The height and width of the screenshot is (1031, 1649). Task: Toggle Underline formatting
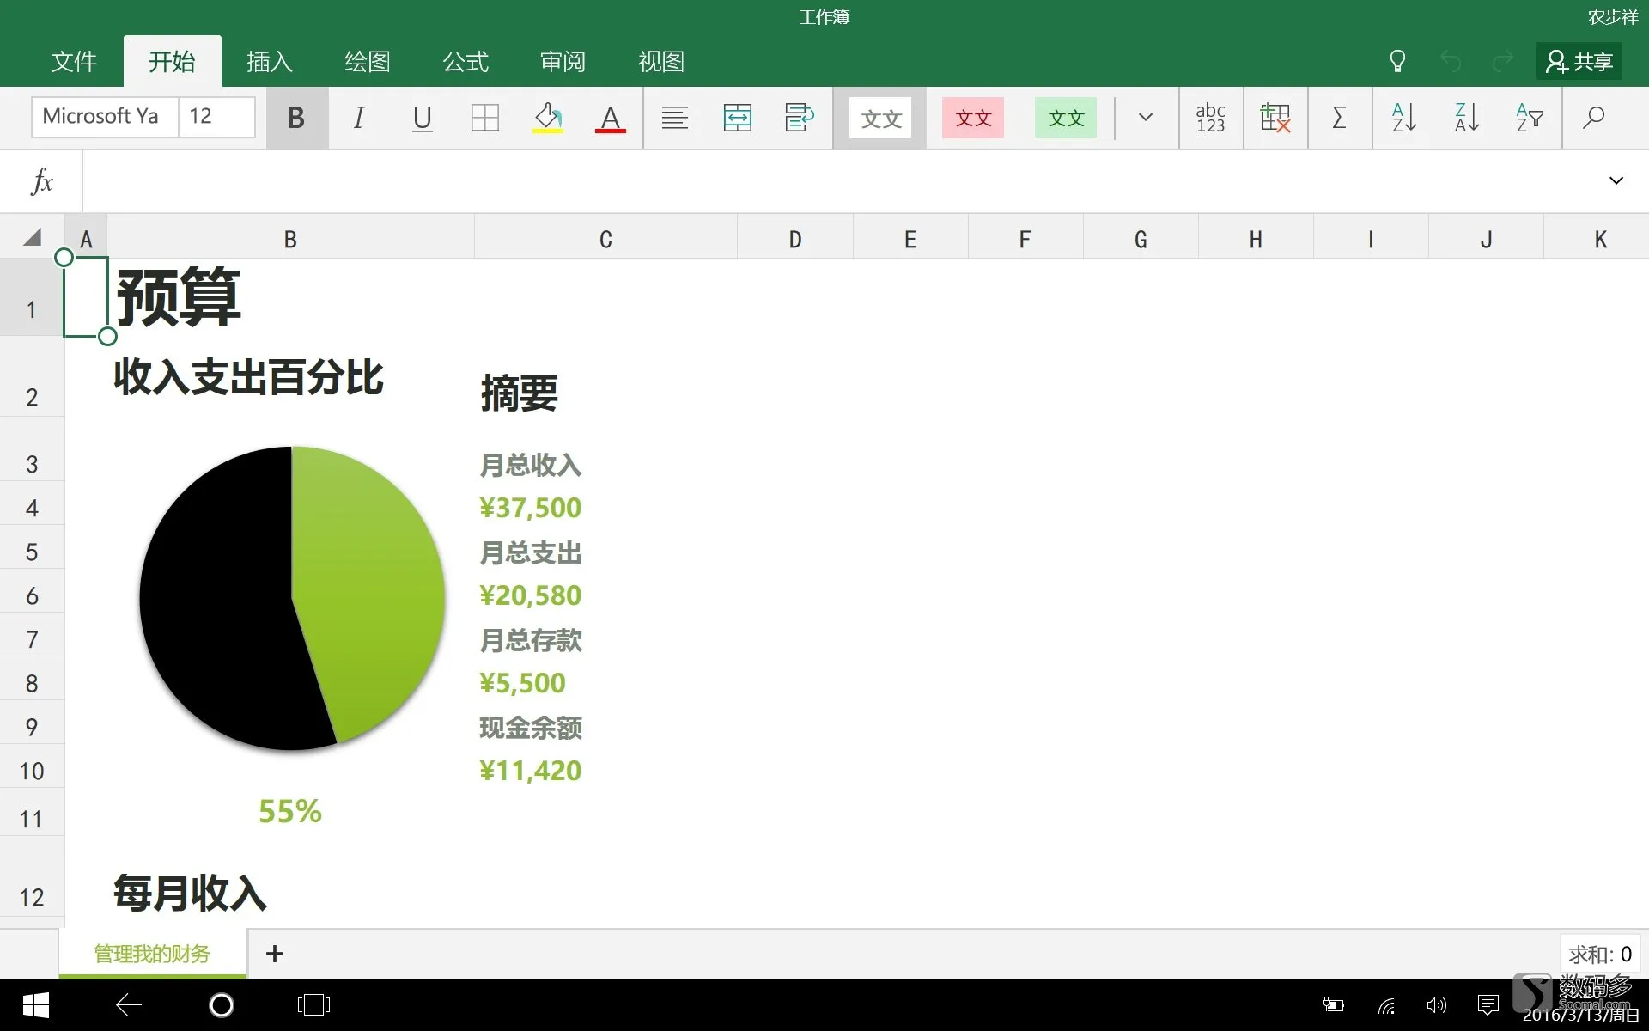422,118
